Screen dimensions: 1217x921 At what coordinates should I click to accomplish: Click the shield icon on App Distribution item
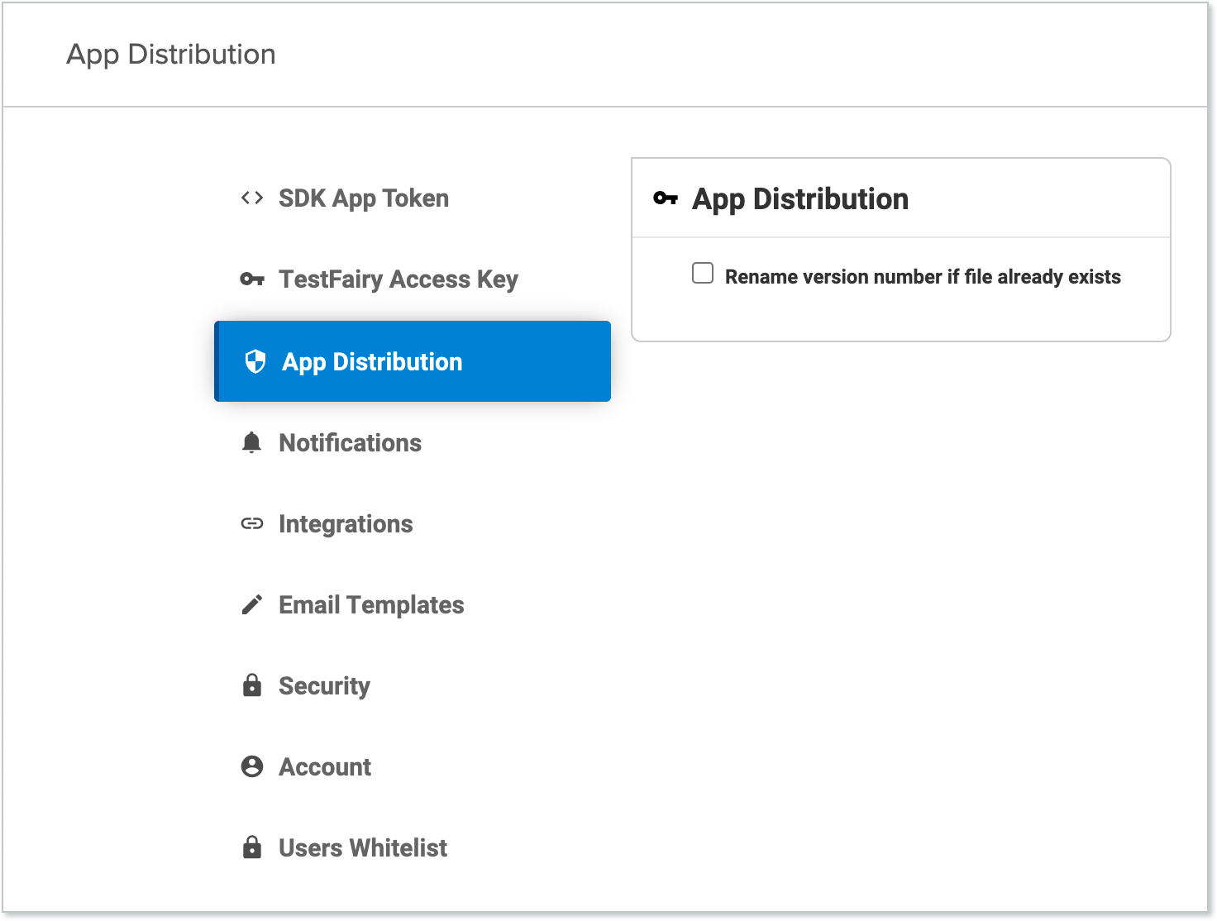[x=253, y=361]
